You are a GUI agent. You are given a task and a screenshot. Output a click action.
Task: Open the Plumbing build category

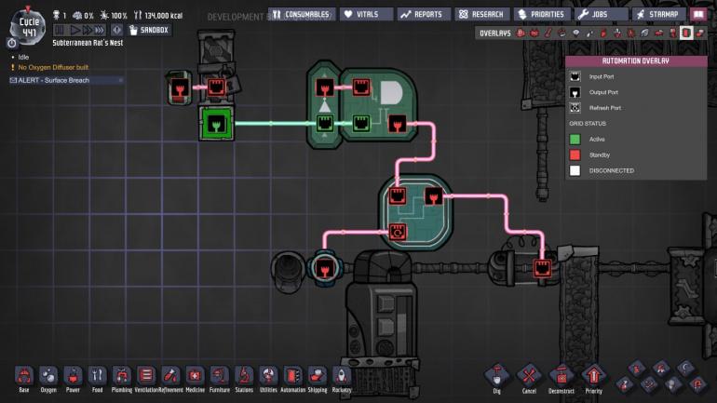122,379
